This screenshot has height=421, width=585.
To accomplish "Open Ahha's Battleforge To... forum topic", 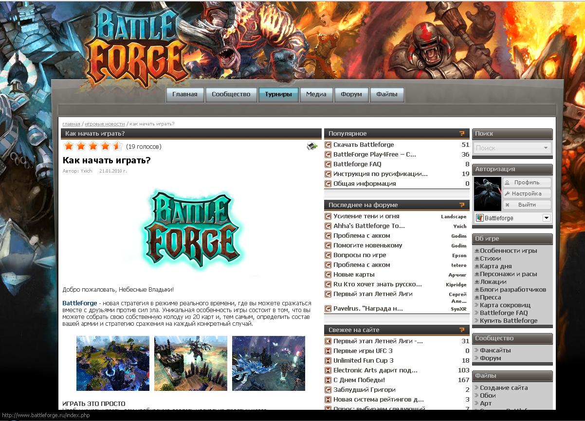I will click(369, 226).
